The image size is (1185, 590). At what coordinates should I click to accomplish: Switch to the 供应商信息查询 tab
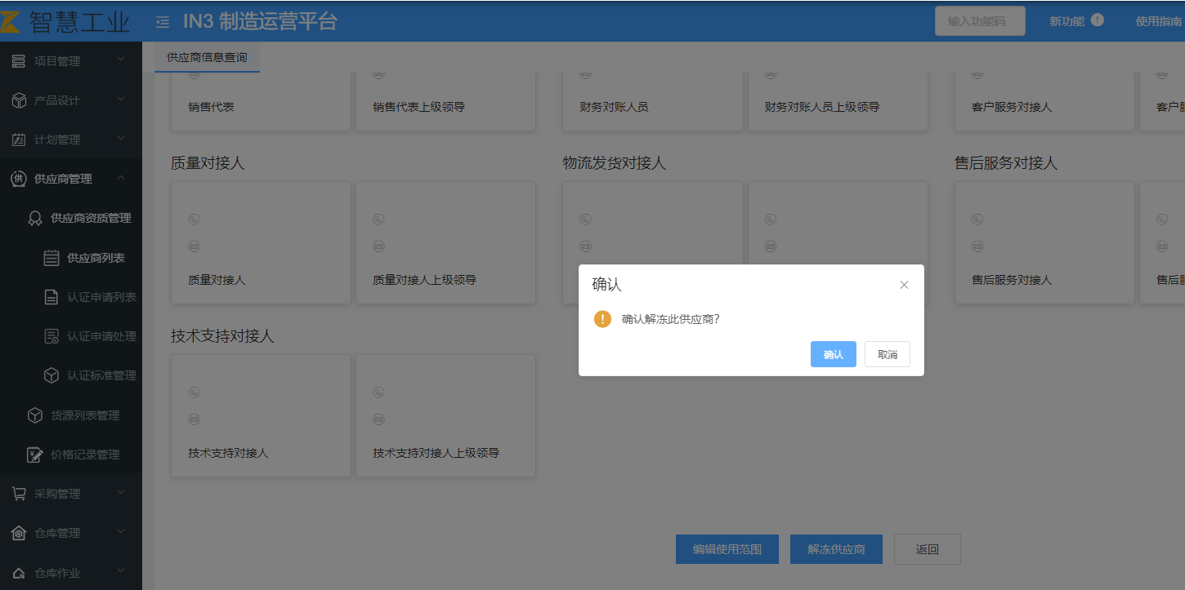[x=207, y=58]
